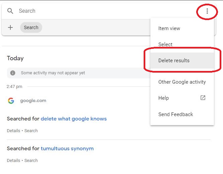Screen dimensions: 223x174
Task: Choose Item view from the menu
Action: pyautogui.click(x=169, y=28)
